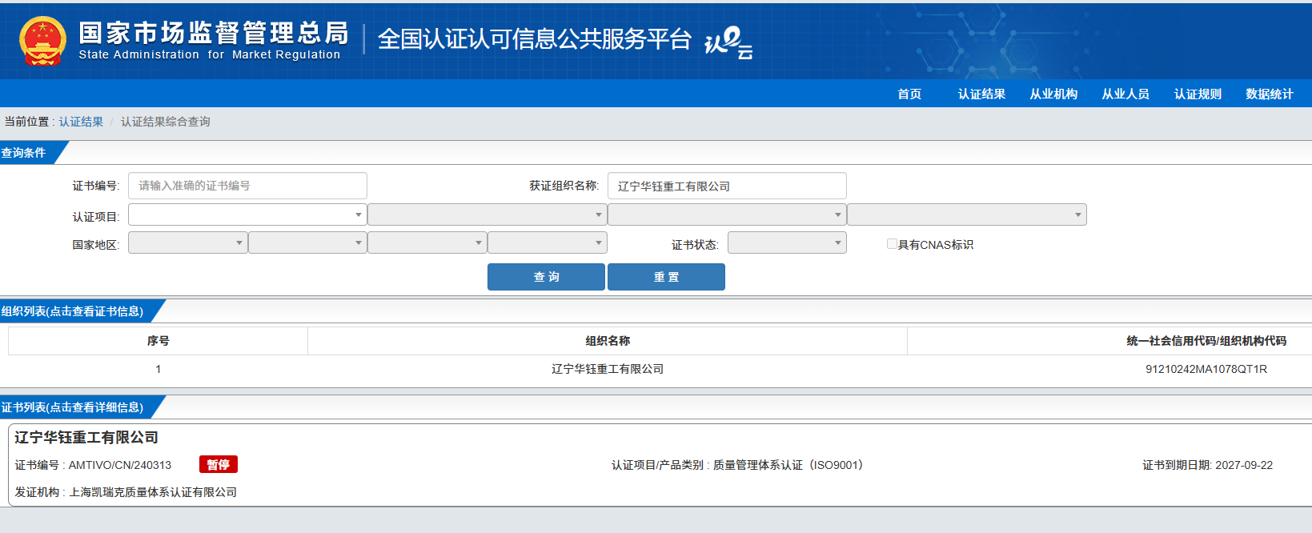The width and height of the screenshot is (1312, 533).
Task: Open the 数据统计 menu
Action: [1270, 94]
